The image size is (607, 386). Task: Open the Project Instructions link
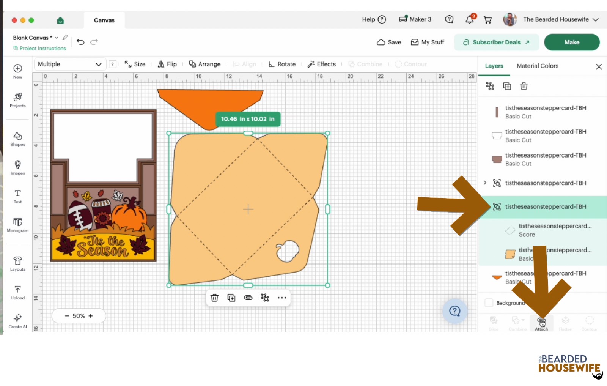[x=39, y=48]
